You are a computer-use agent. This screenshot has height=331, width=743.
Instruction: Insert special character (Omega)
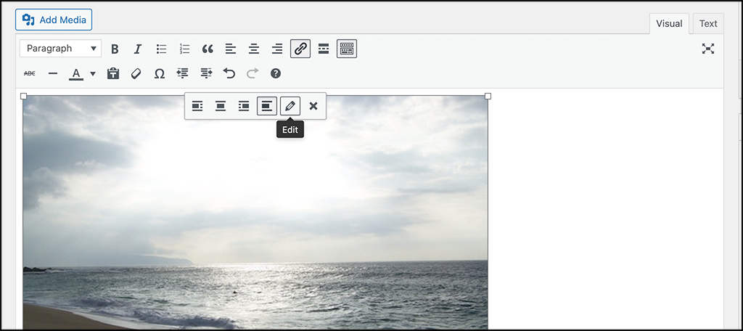click(x=160, y=73)
